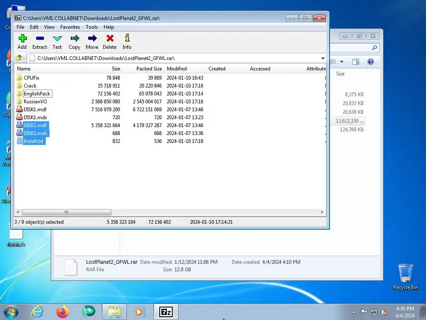The height and width of the screenshot is (320, 426).
Task: Click the 8,375 KB size in Explorer
Action: [354, 95]
